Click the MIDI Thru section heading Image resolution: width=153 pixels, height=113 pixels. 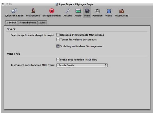14,54
